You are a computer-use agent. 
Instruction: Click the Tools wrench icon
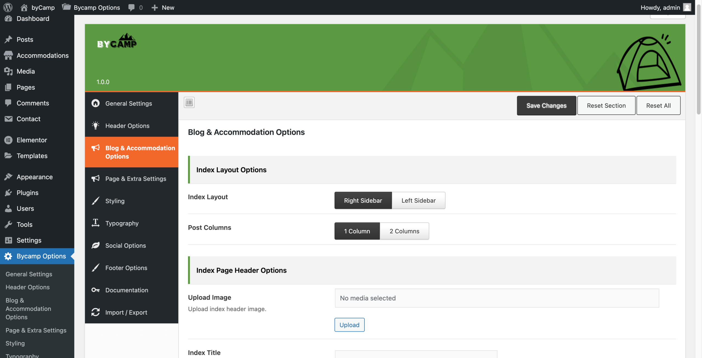[9, 224]
